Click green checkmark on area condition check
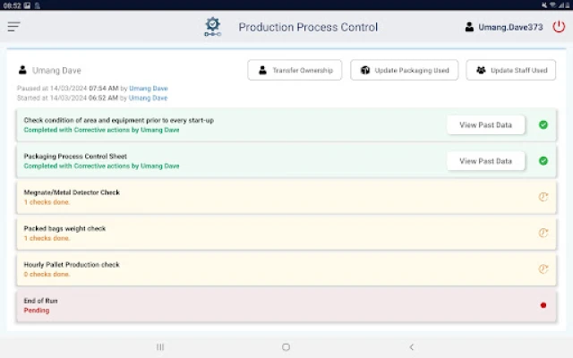573x358 pixels. (x=543, y=124)
